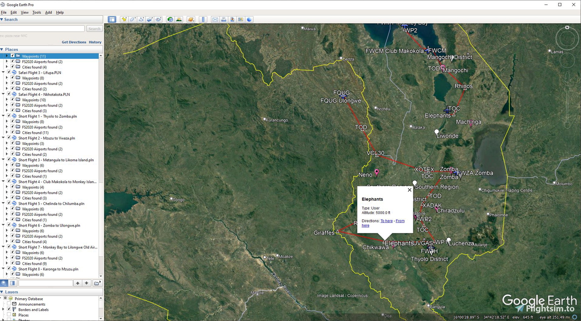Toggle sunlight across the landscape
This screenshot has height=321, width=581.
coord(179,19)
